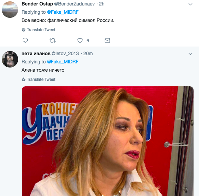Viewport: 199px width, 196px height.
Task: Click globe icon on петя иванов's tweet
Action: point(24,79)
